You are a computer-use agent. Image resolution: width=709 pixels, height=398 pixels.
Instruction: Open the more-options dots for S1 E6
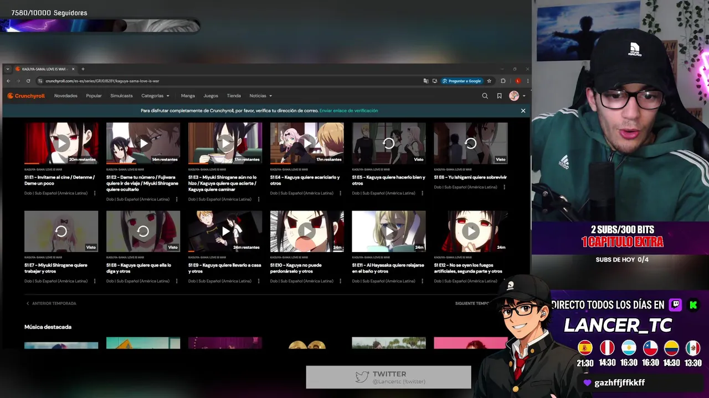click(504, 187)
